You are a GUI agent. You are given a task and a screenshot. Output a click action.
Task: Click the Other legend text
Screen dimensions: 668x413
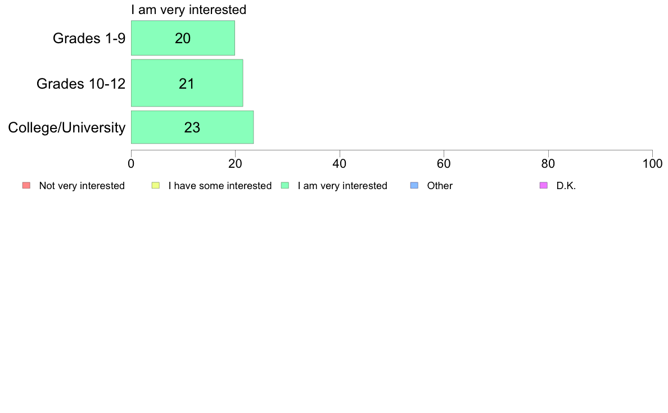440,186
